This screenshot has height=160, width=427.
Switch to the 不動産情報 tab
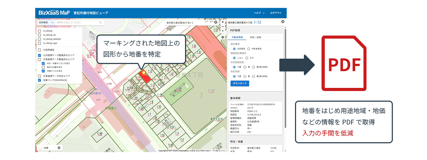(237, 37)
